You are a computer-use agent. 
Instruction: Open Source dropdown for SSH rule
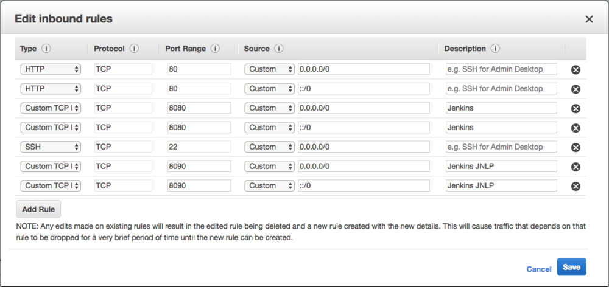[x=270, y=147]
